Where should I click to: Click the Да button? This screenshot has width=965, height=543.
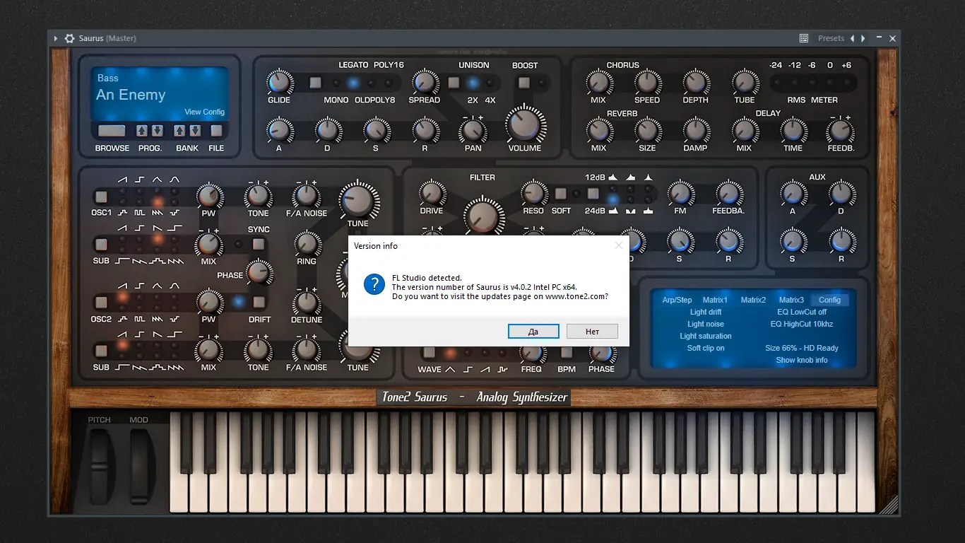533,332
